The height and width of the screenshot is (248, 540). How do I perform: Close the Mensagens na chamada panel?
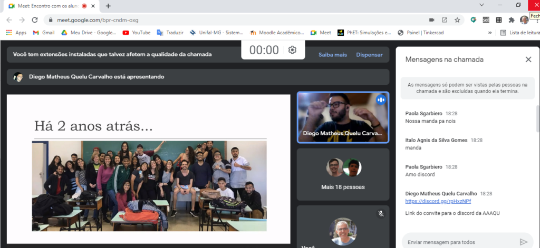click(528, 59)
